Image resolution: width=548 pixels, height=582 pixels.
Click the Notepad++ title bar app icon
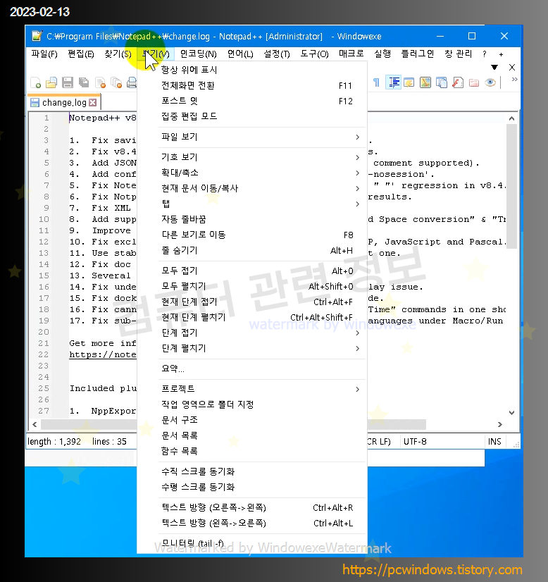(x=37, y=36)
